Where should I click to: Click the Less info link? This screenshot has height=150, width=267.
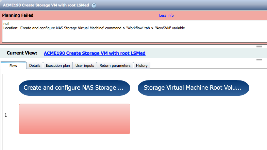(x=166, y=15)
